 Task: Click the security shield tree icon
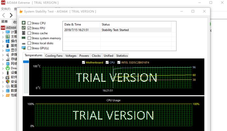coord(8,82)
